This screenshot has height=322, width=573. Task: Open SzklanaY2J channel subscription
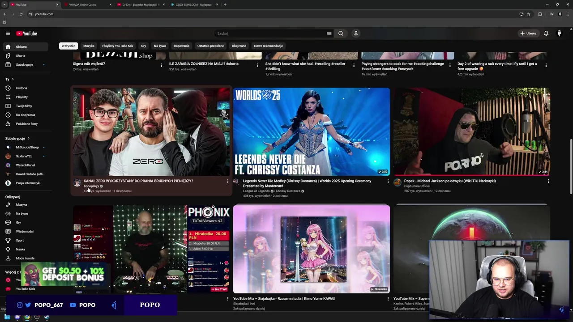tap(25, 156)
